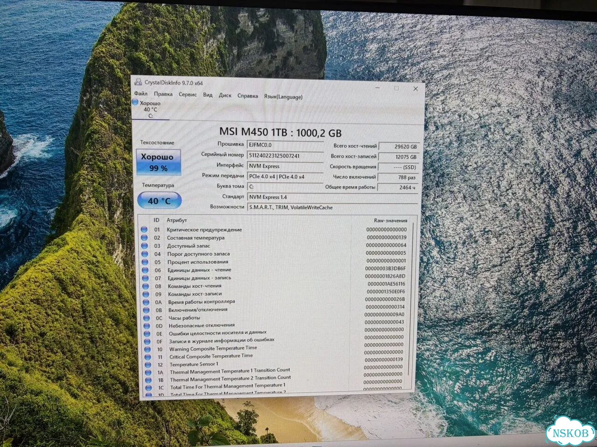Screen dimensions: 597x447
Task: Click status icon for 1A Thermal Management Temperature 1
Action: pos(147,372)
